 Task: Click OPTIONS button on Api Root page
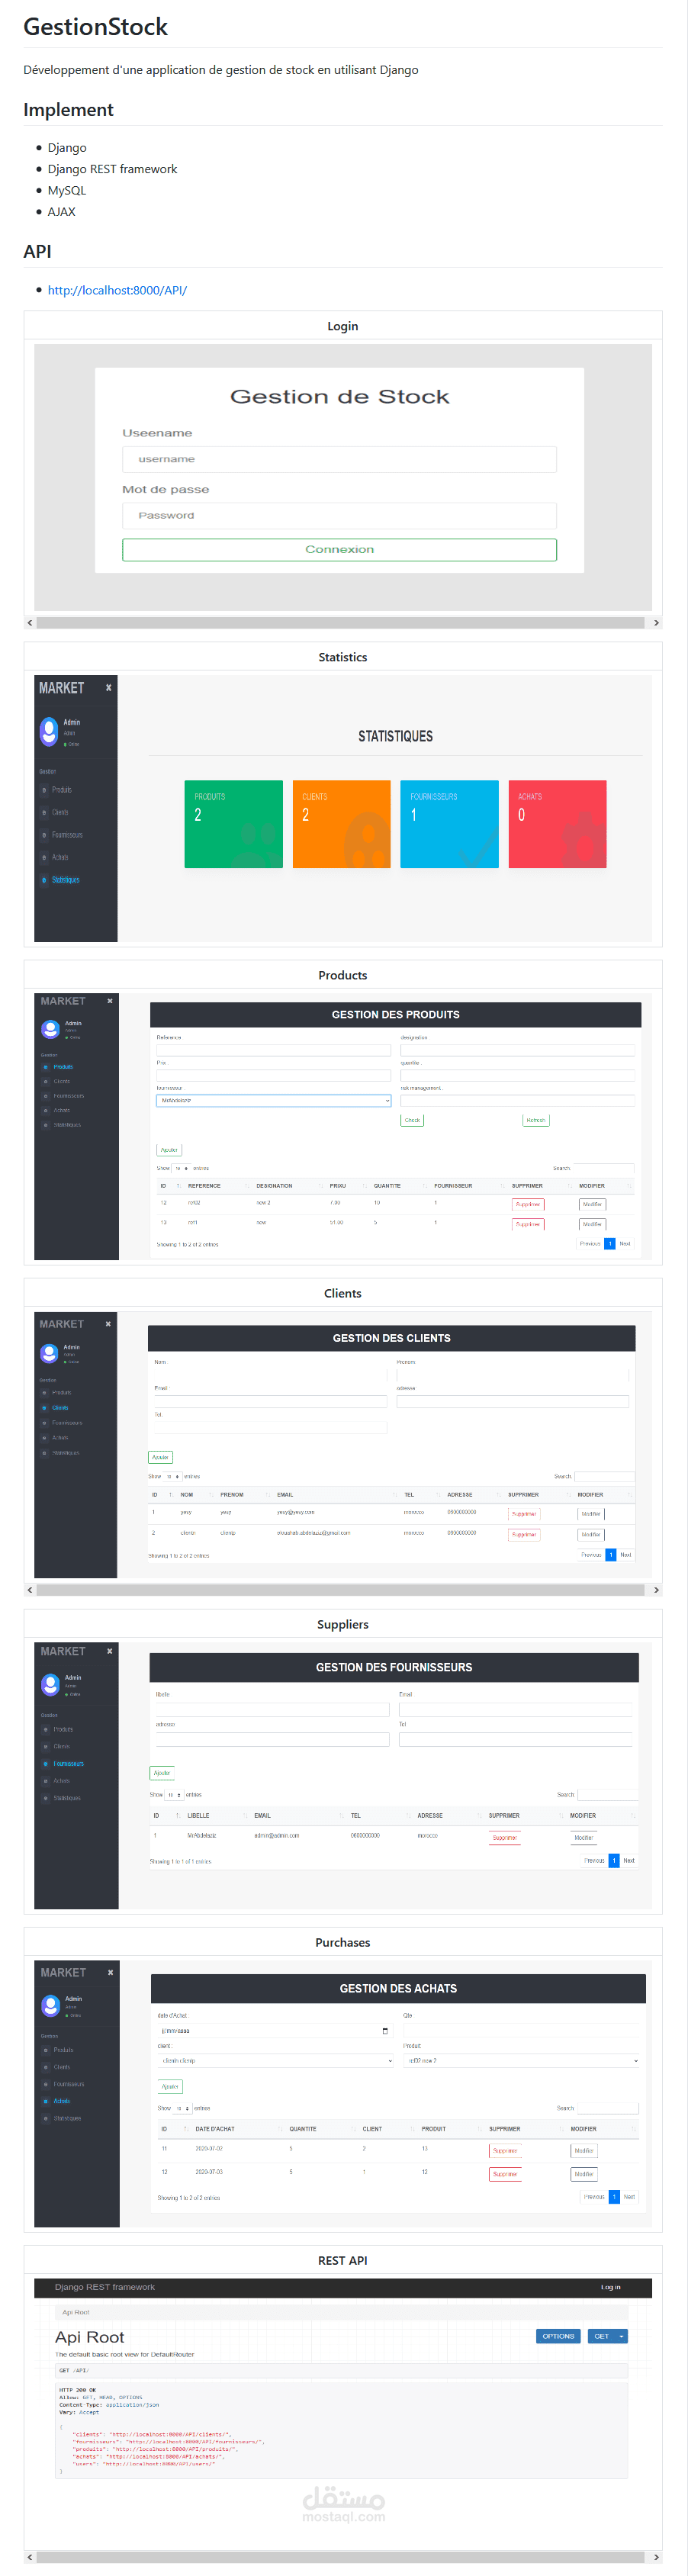pos(558,2336)
